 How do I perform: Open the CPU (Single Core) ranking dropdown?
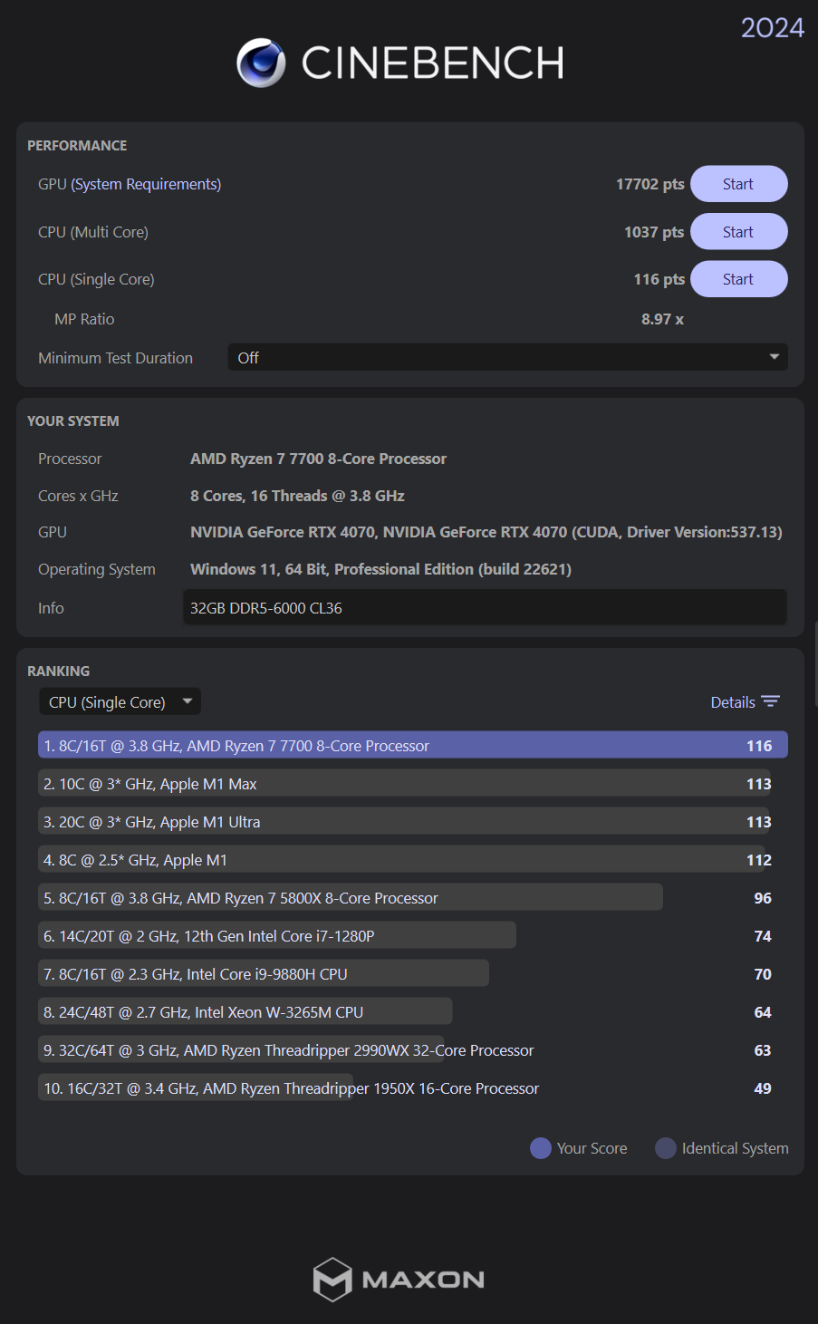tap(120, 702)
